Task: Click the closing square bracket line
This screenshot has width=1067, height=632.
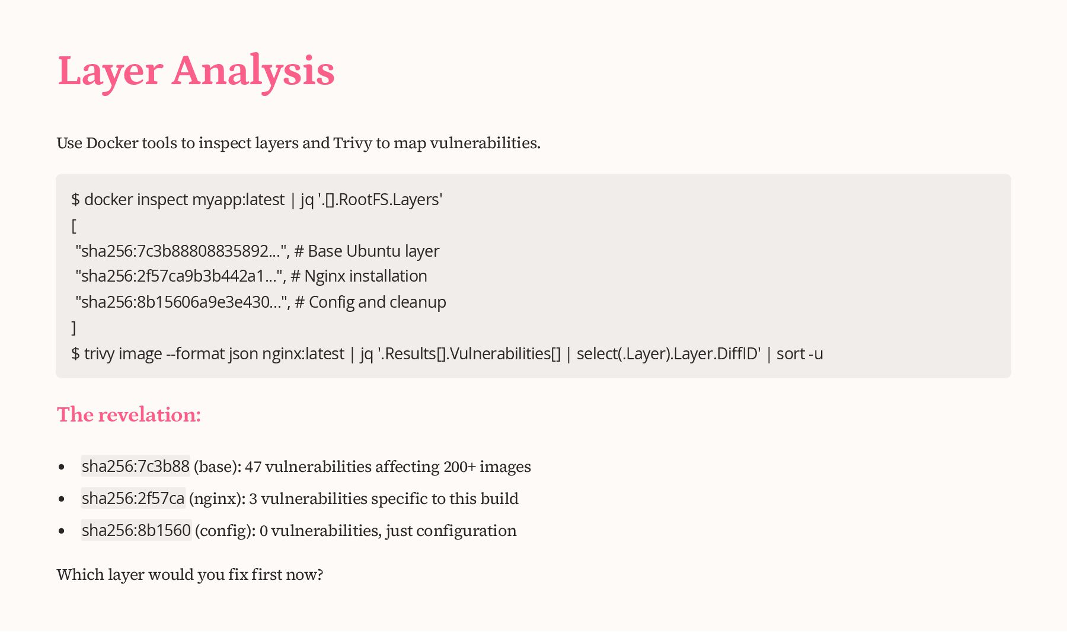Action: [74, 328]
